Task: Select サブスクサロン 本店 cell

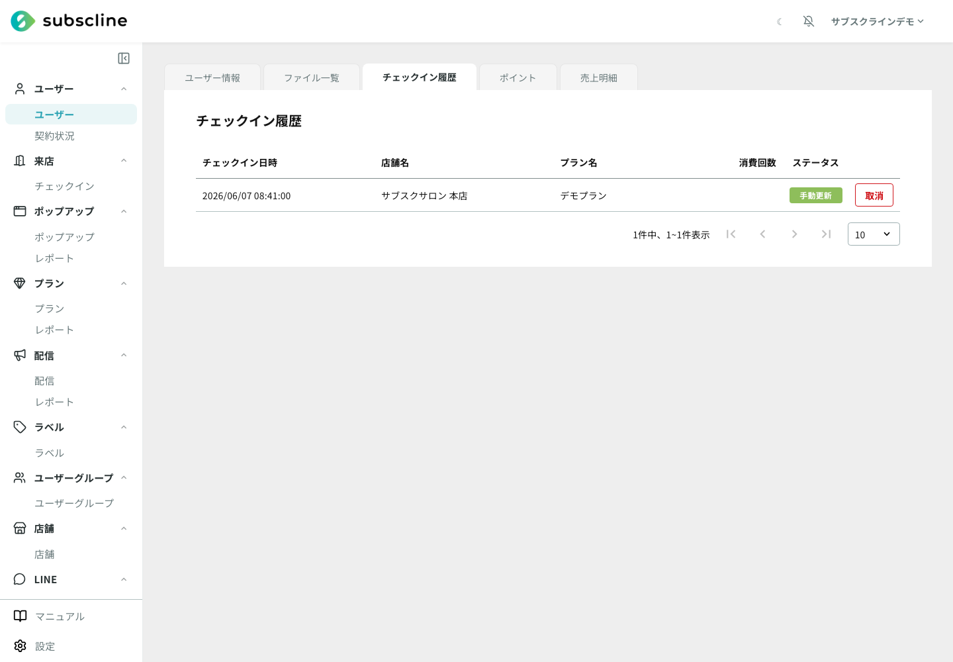Action: coord(424,196)
